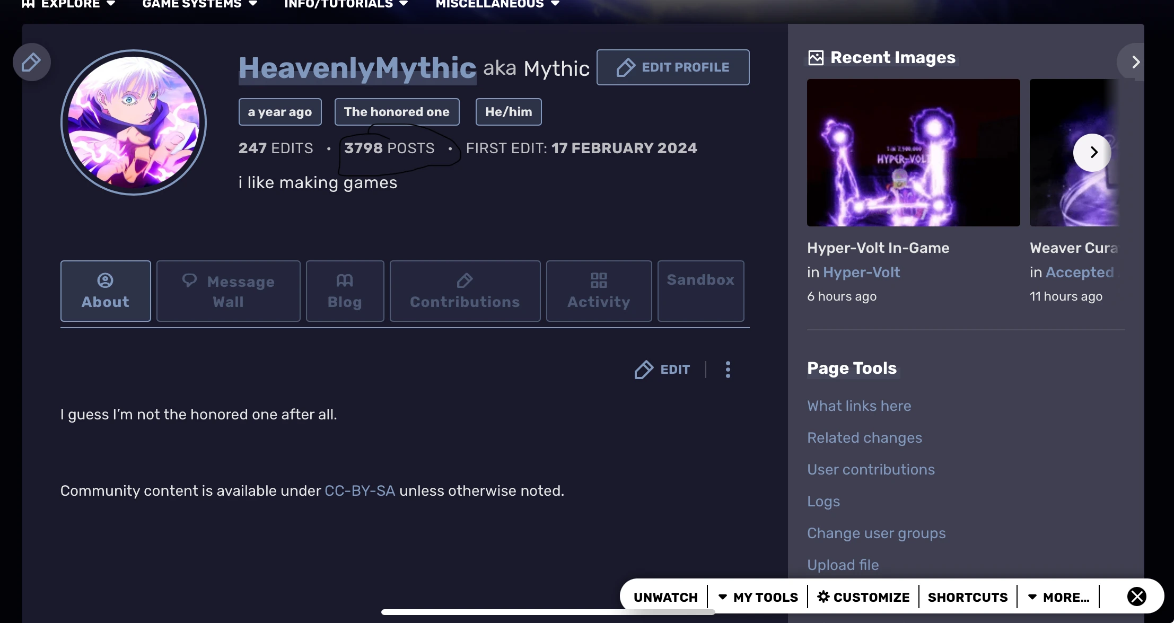Open the Info/Tutorials dropdown menu
Viewport: 1174px width, 623px height.
tap(346, 4)
